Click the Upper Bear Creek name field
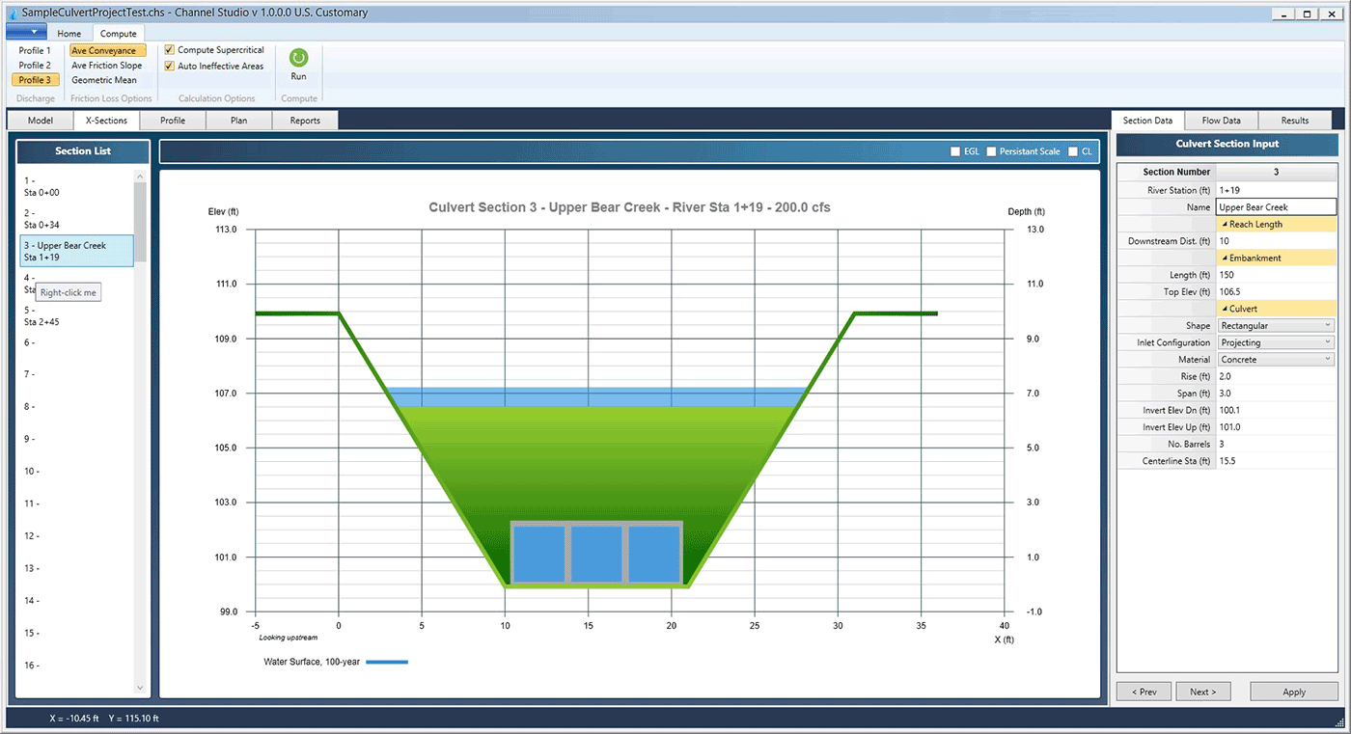The image size is (1351, 734). (x=1276, y=206)
